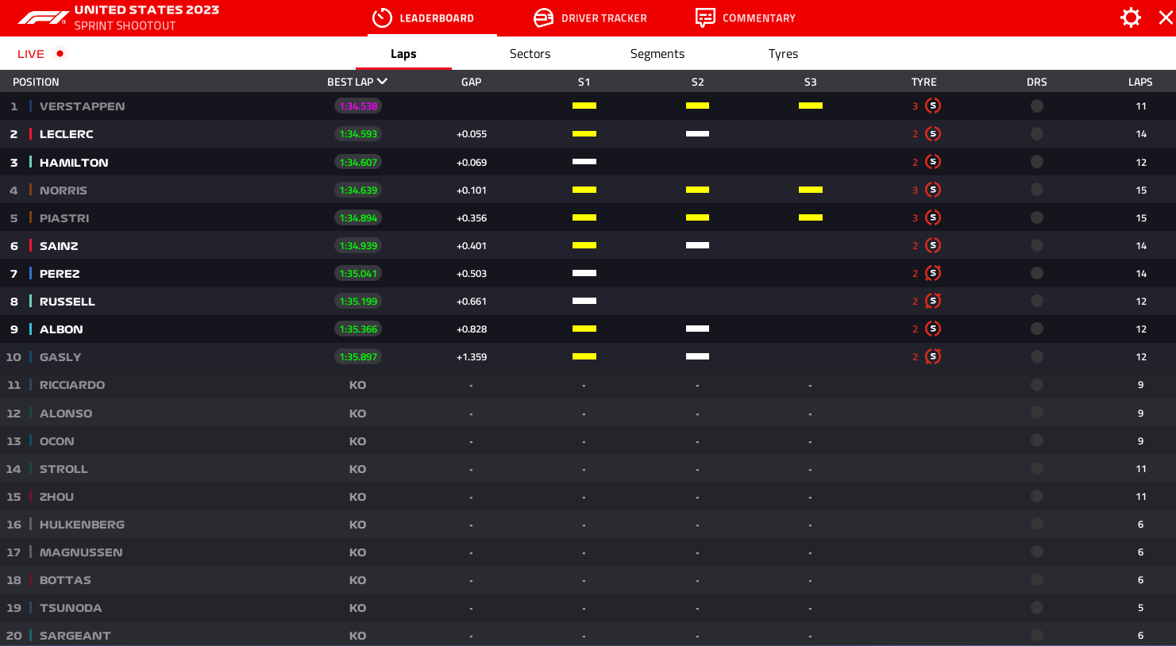This screenshot has width=1176, height=646.
Task: Click the POSITION column header
Action: tap(36, 82)
